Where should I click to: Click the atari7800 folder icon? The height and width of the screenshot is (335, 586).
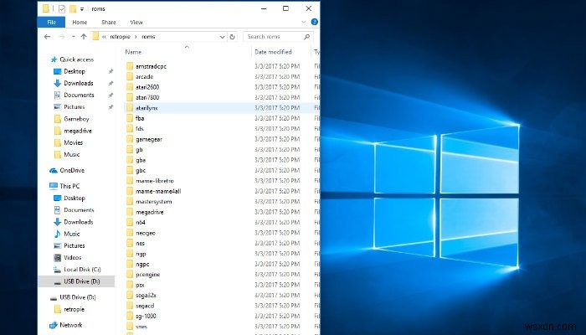coord(130,98)
